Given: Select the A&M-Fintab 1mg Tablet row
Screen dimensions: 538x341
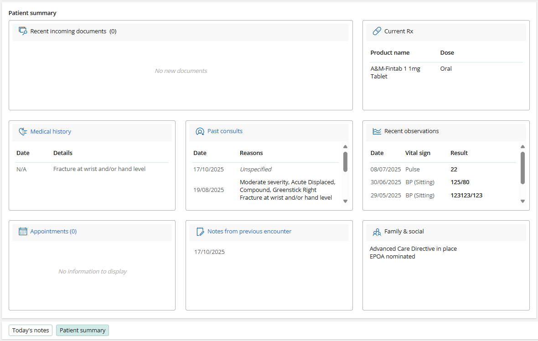Looking at the screenshot, I should click(395, 72).
